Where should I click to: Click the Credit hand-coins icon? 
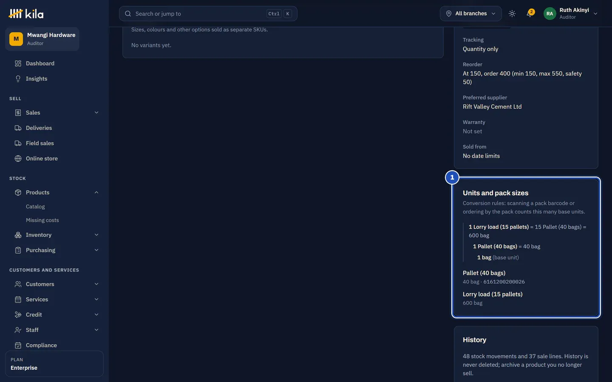(x=18, y=315)
